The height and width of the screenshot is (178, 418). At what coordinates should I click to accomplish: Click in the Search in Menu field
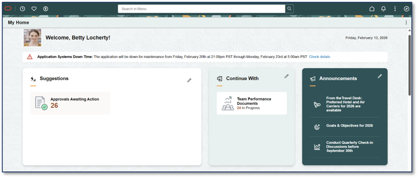(x=201, y=9)
